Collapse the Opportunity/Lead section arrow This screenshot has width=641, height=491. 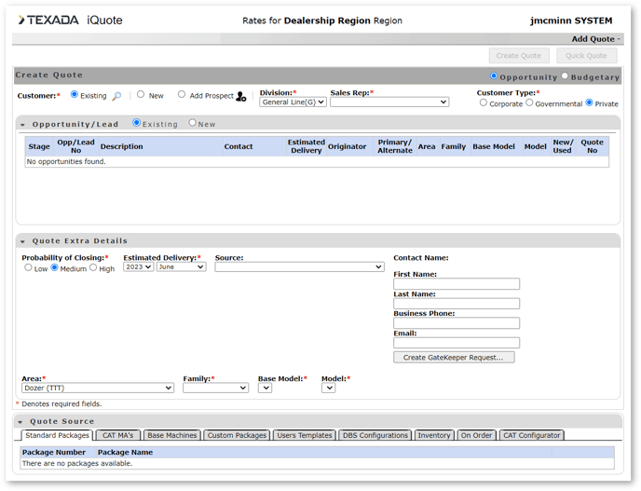tap(23, 124)
